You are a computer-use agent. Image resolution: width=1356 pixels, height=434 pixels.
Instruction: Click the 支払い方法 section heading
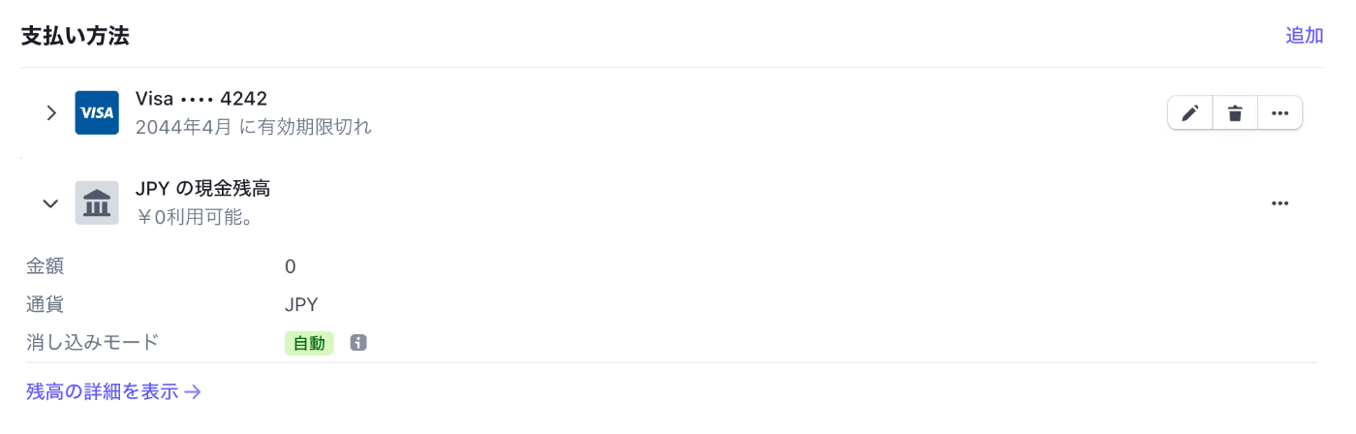tap(76, 36)
